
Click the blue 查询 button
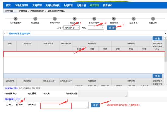pos(111,28)
